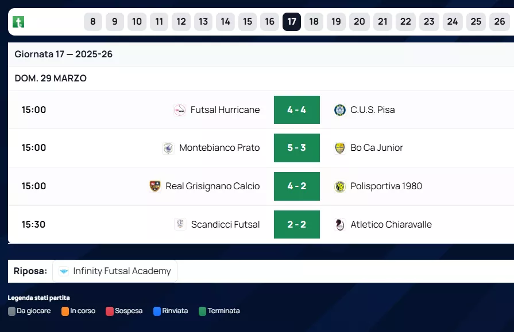This screenshot has height=332, width=514.
Task: Open matchday 8 tab
Action: pyautogui.click(x=92, y=22)
